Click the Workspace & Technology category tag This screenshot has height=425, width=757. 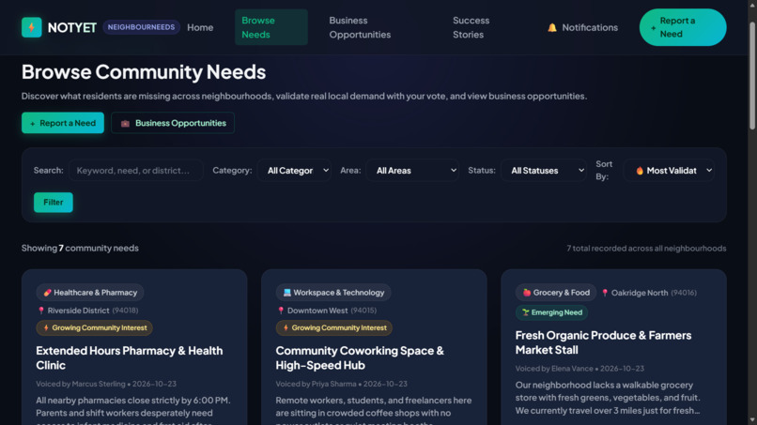coord(333,293)
